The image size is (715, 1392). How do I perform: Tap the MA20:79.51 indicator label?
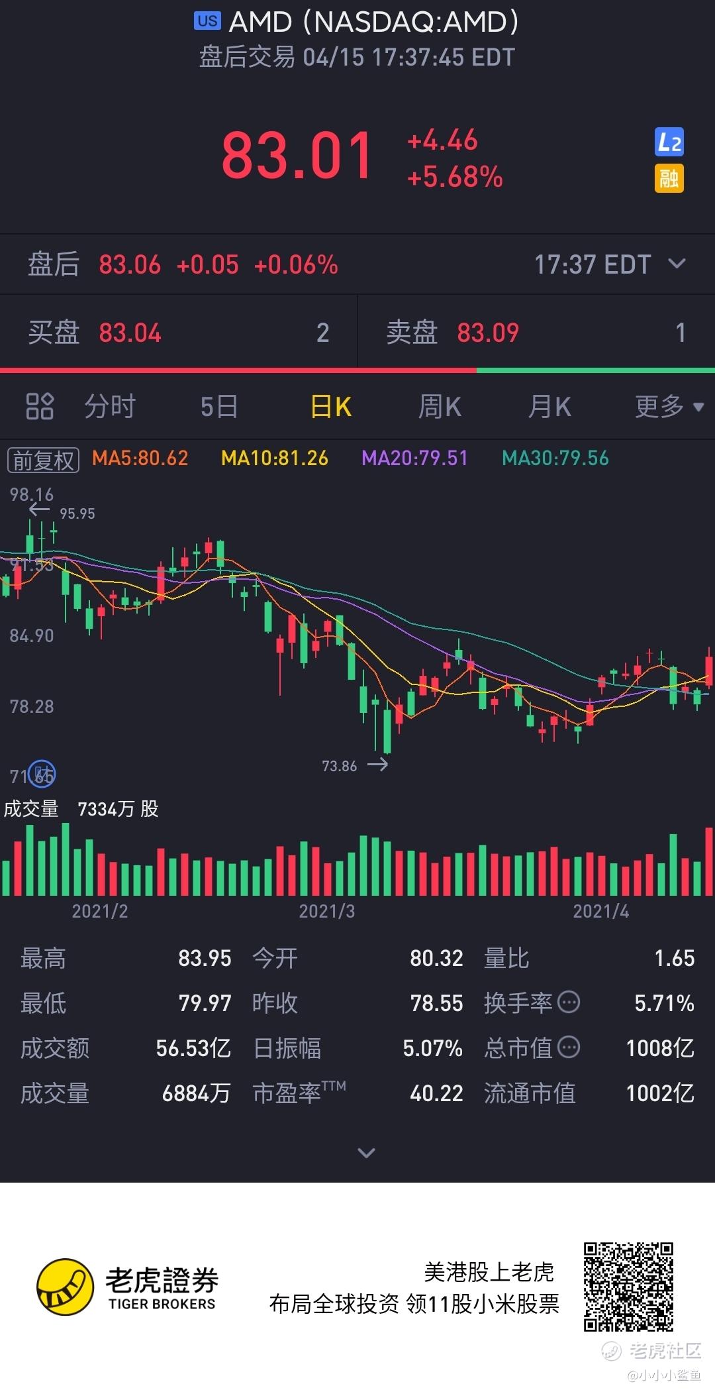[x=415, y=458]
